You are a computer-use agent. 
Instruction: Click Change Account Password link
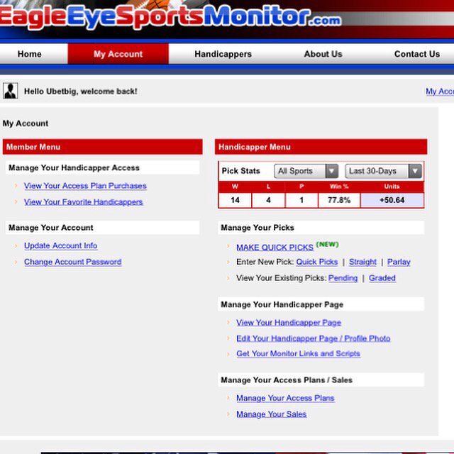coord(72,262)
